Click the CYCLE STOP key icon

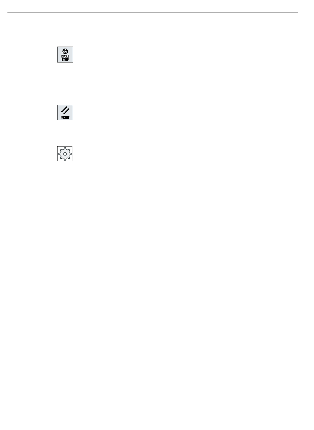click(65, 55)
